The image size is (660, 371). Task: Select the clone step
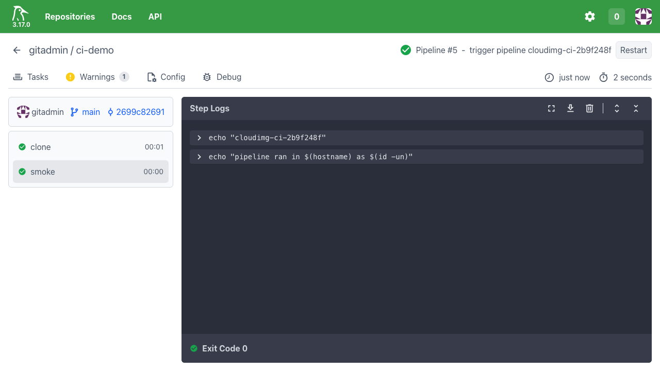pyautogui.click(x=91, y=147)
